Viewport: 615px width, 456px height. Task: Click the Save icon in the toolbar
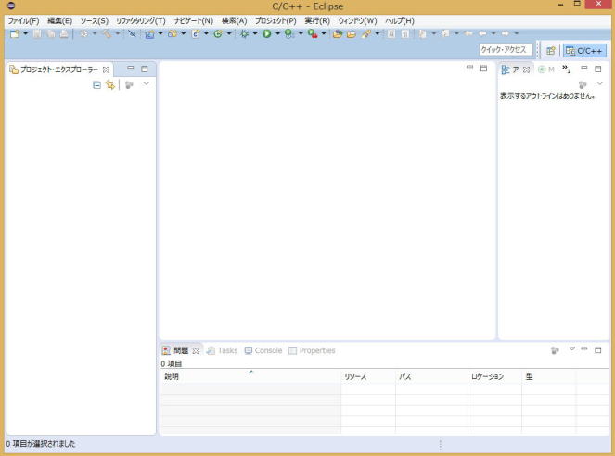click(37, 34)
